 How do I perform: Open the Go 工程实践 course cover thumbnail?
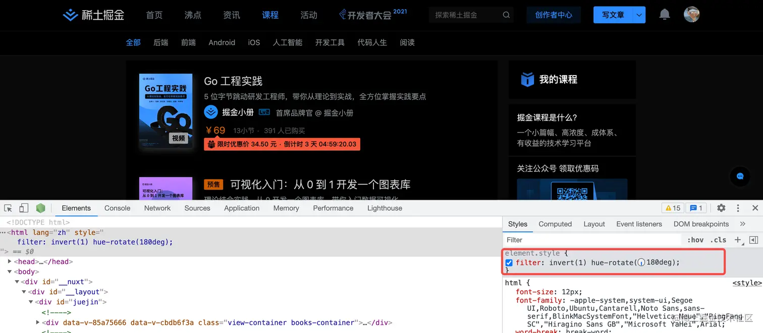[166, 110]
